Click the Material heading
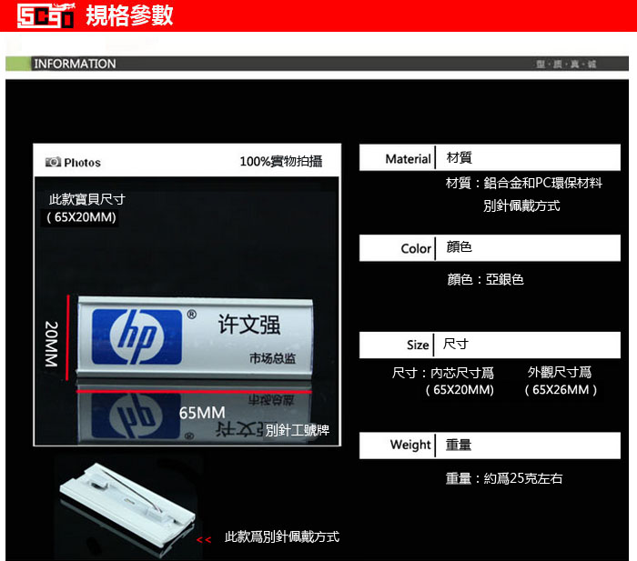The image size is (637, 561). pos(408,159)
